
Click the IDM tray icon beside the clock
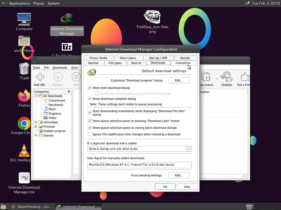coord(248,3)
